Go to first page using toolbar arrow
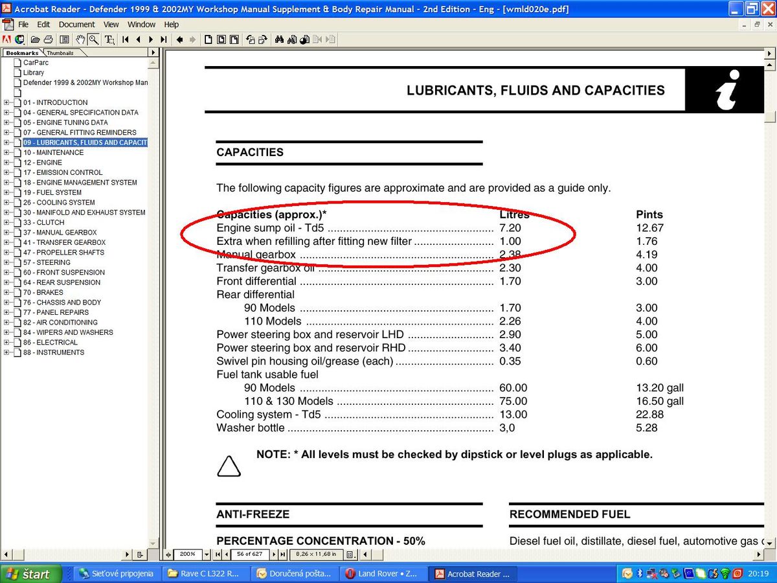 click(x=126, y=40)
